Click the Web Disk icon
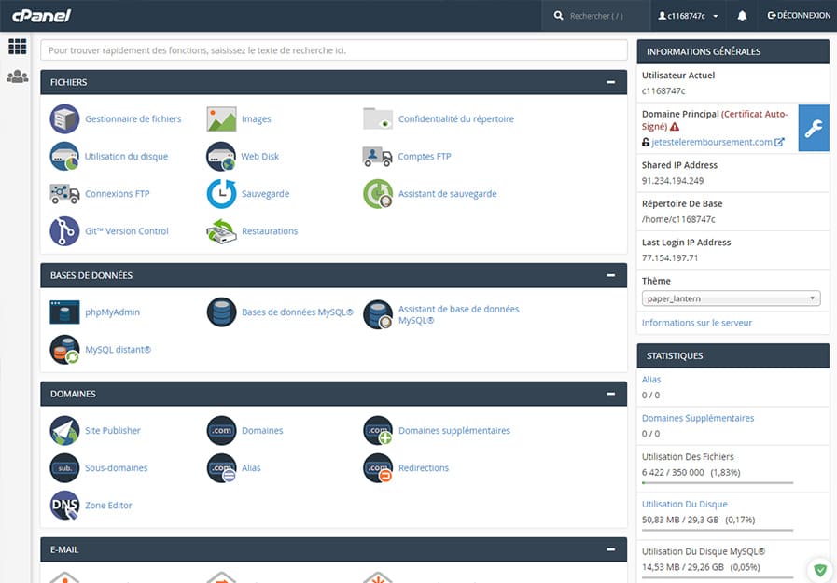This screenshot has width=837, height=583. [221, 157]
